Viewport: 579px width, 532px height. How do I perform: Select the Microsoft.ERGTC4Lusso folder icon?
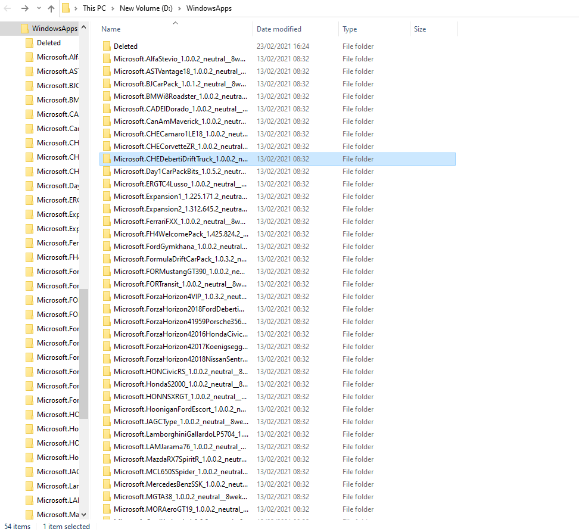tap(107, 184)
